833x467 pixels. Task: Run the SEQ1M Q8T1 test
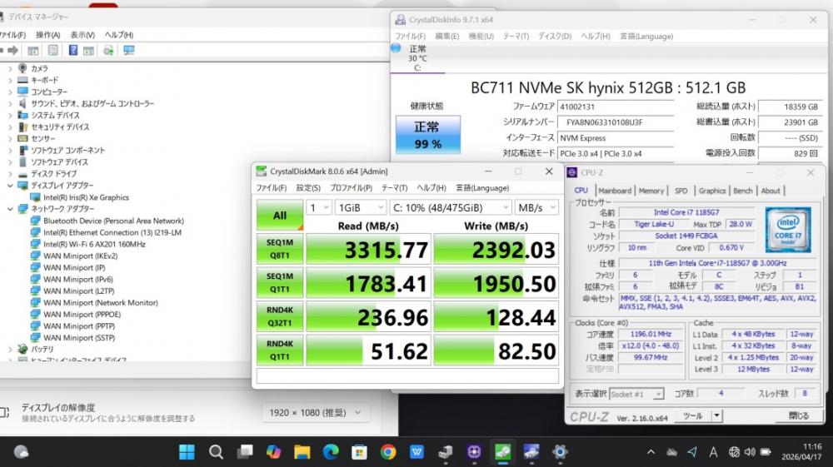(x=280, y=249)
